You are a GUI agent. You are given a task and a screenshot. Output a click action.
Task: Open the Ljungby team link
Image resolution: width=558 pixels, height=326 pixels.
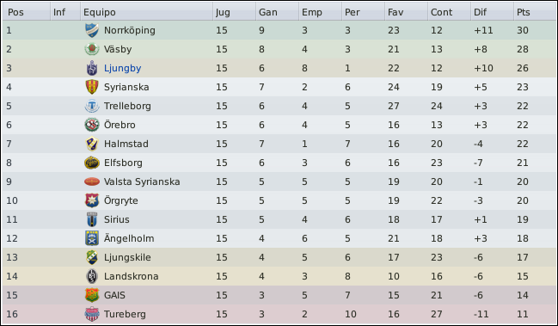pyautogui.click(x=122, y=68)
